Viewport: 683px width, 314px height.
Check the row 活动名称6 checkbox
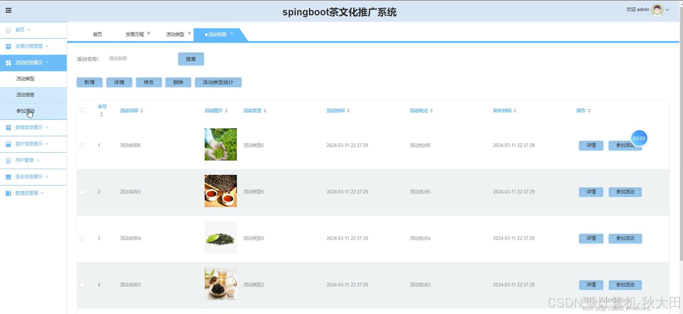pyautogui.click(x=83, y=146)
